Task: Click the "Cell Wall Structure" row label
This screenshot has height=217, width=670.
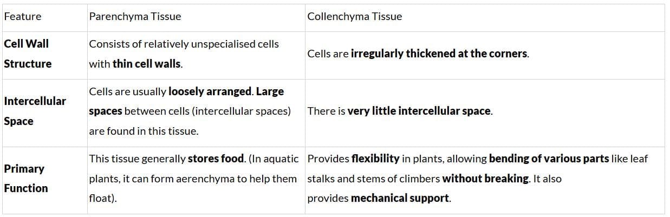Action: tap(27, 54)
